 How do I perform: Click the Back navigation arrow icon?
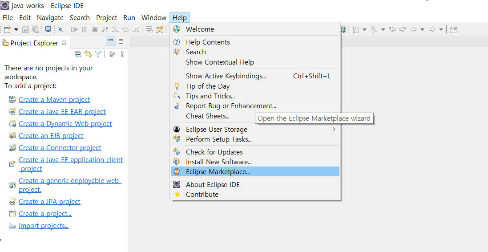pyautogui.click(x=413, y=29)
